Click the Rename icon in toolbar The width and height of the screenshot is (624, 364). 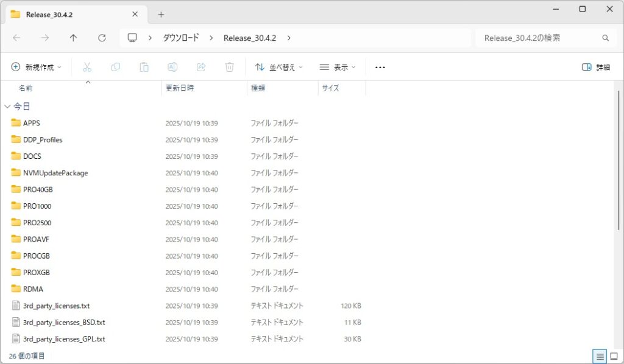tap(172, 67)
